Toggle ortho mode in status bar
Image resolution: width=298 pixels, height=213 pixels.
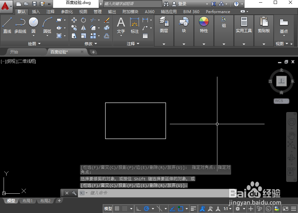click(139, 209)
